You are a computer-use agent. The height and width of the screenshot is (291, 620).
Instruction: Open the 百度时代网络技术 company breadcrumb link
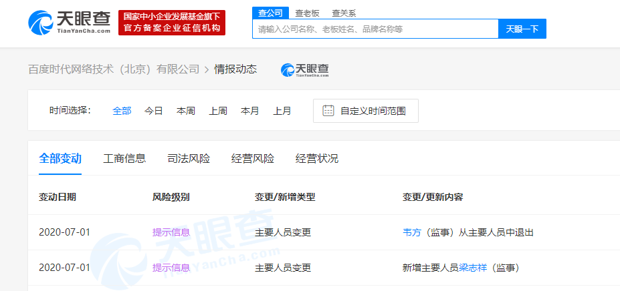click(x=114, y=69)
